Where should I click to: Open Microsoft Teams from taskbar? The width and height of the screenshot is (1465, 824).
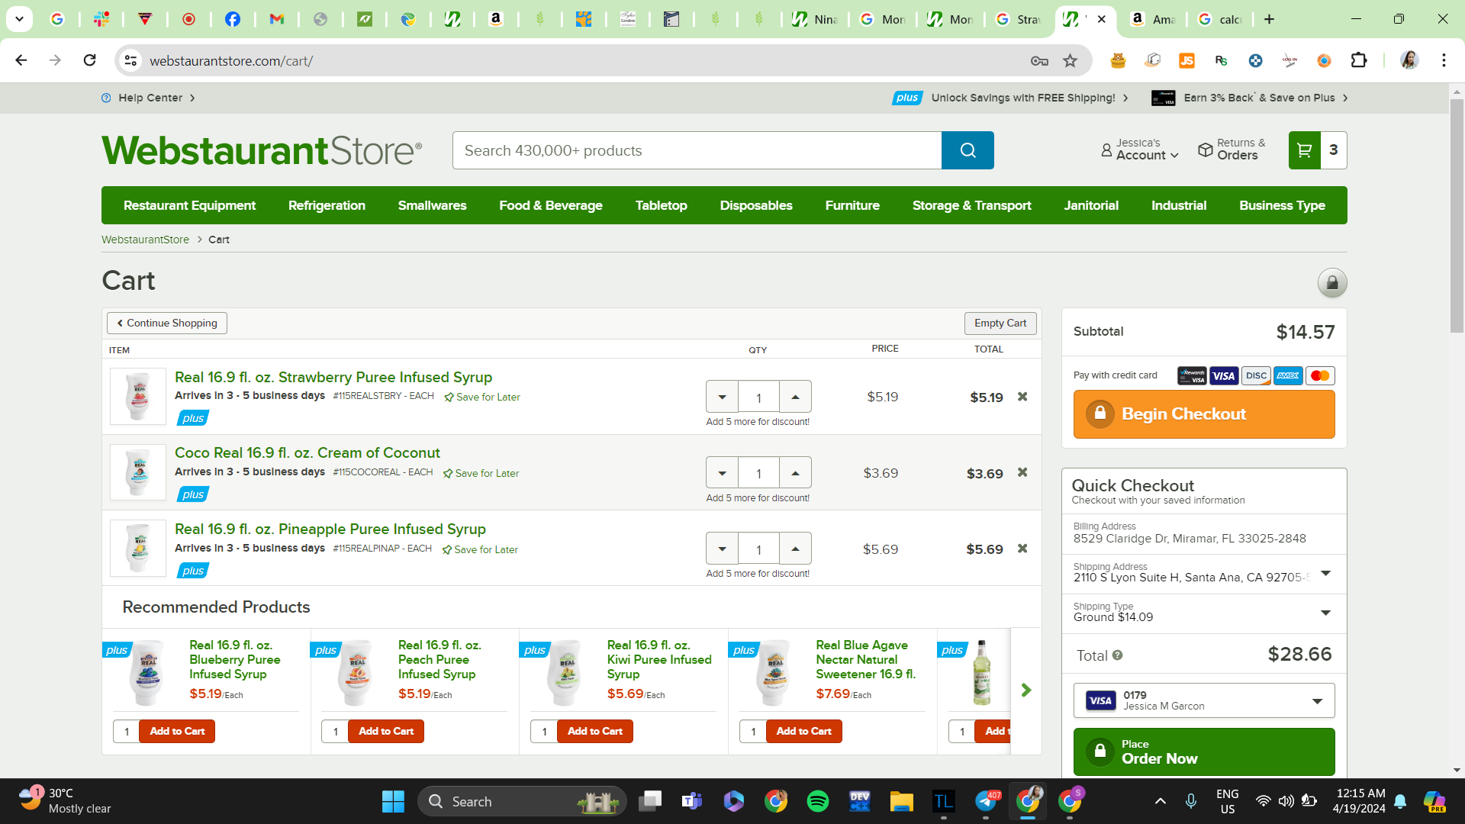692,801
